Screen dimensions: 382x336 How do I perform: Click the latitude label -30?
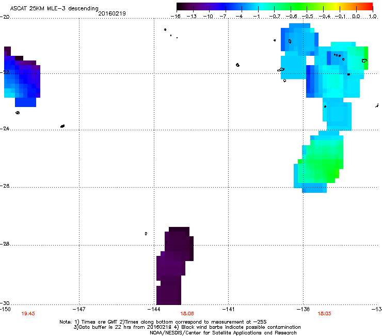(5, 303)
